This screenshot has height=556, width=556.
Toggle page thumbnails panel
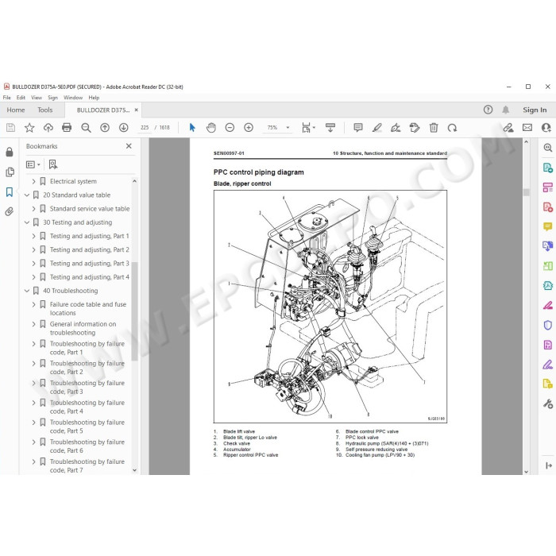coord(10,172)
